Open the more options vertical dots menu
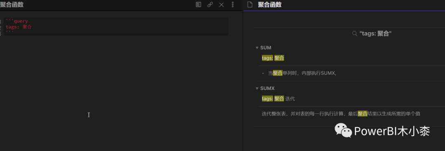The image size is (445, 151). 233,5
